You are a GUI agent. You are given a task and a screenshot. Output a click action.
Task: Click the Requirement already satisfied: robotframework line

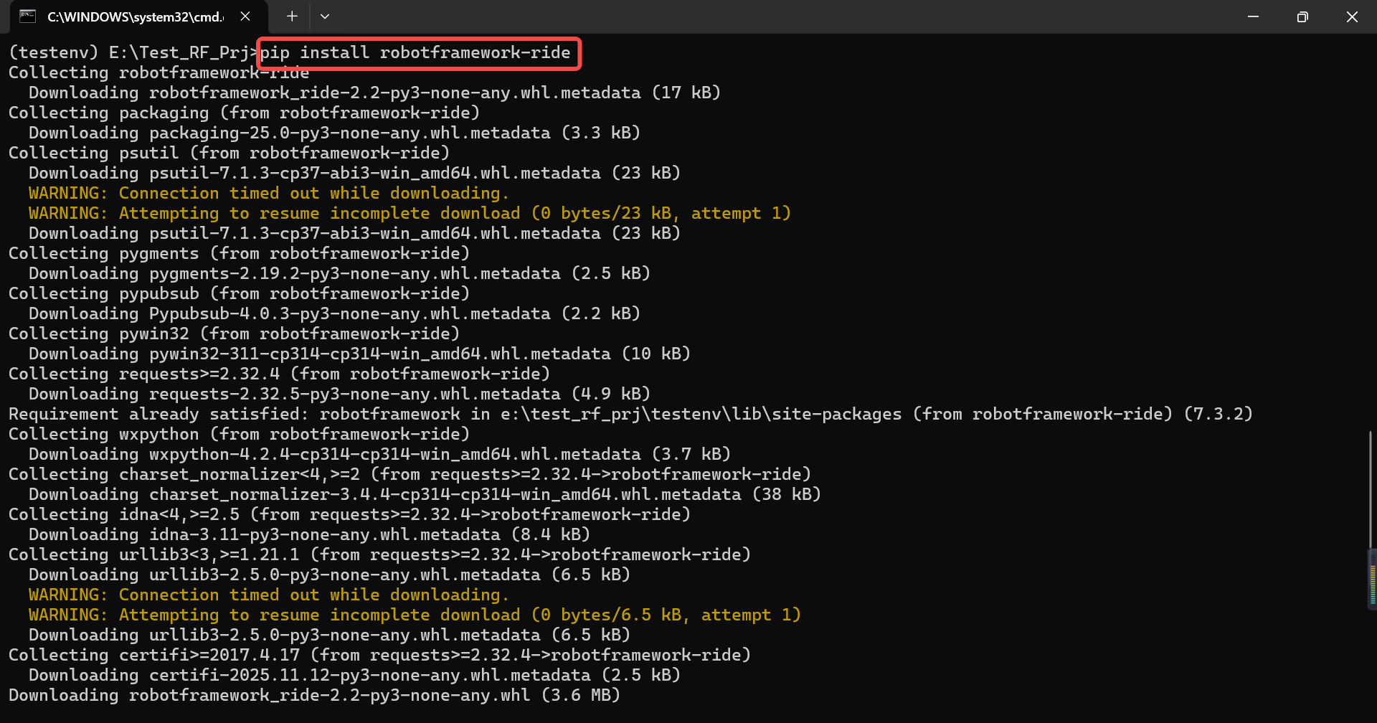tap(630, 414)
